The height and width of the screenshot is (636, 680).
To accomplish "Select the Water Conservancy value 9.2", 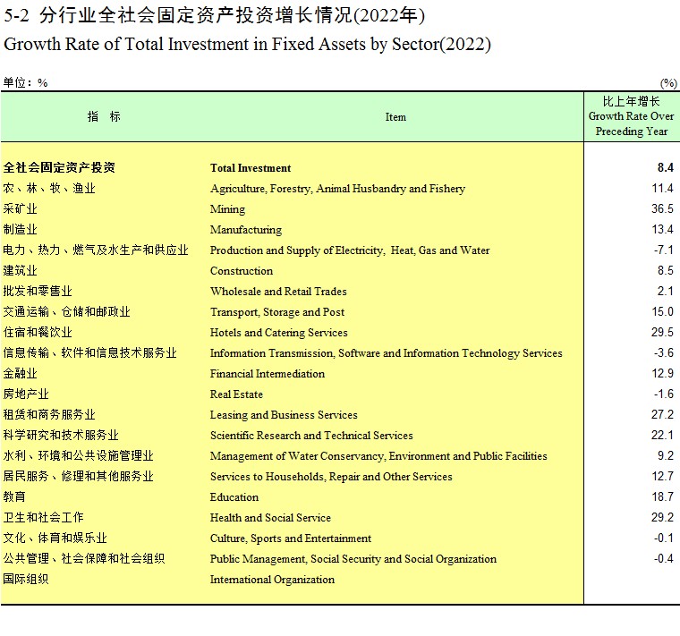I will tap(666, 455).
